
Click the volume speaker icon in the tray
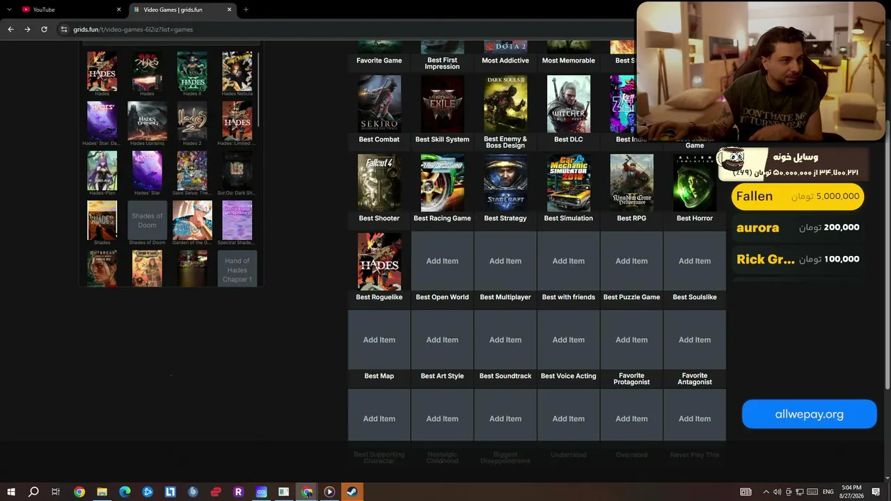point(777,492)
